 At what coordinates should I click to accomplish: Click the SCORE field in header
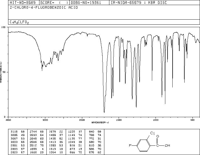(x=54, y=3)
